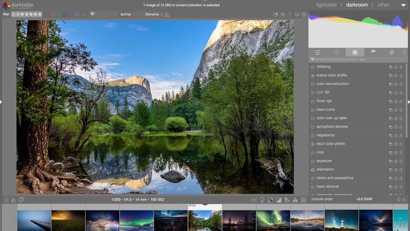This screenshot has width=410, height=231.
Task: Open module order presets menu icon
Action: [x=404, y=200]
